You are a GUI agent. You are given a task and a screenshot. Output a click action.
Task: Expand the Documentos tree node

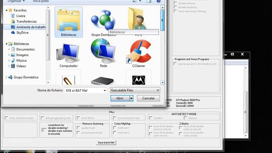[x=9, y=49]
